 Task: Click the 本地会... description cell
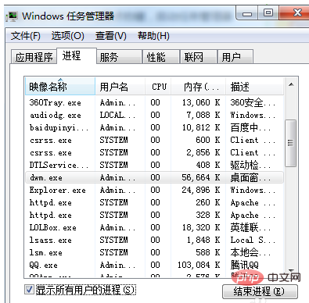point(250,252)
